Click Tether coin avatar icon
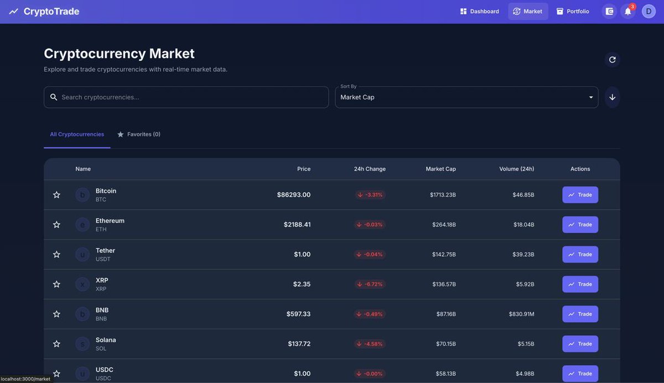The image size is (664, 383). pyautogui.click(x=82, y=254)
